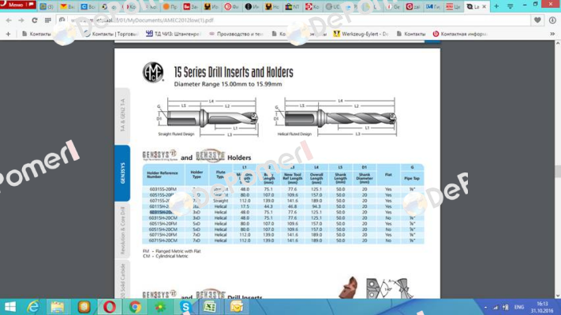
Task: Click the FM - Flanged Metric with Flat note
Action: point(172,251)
